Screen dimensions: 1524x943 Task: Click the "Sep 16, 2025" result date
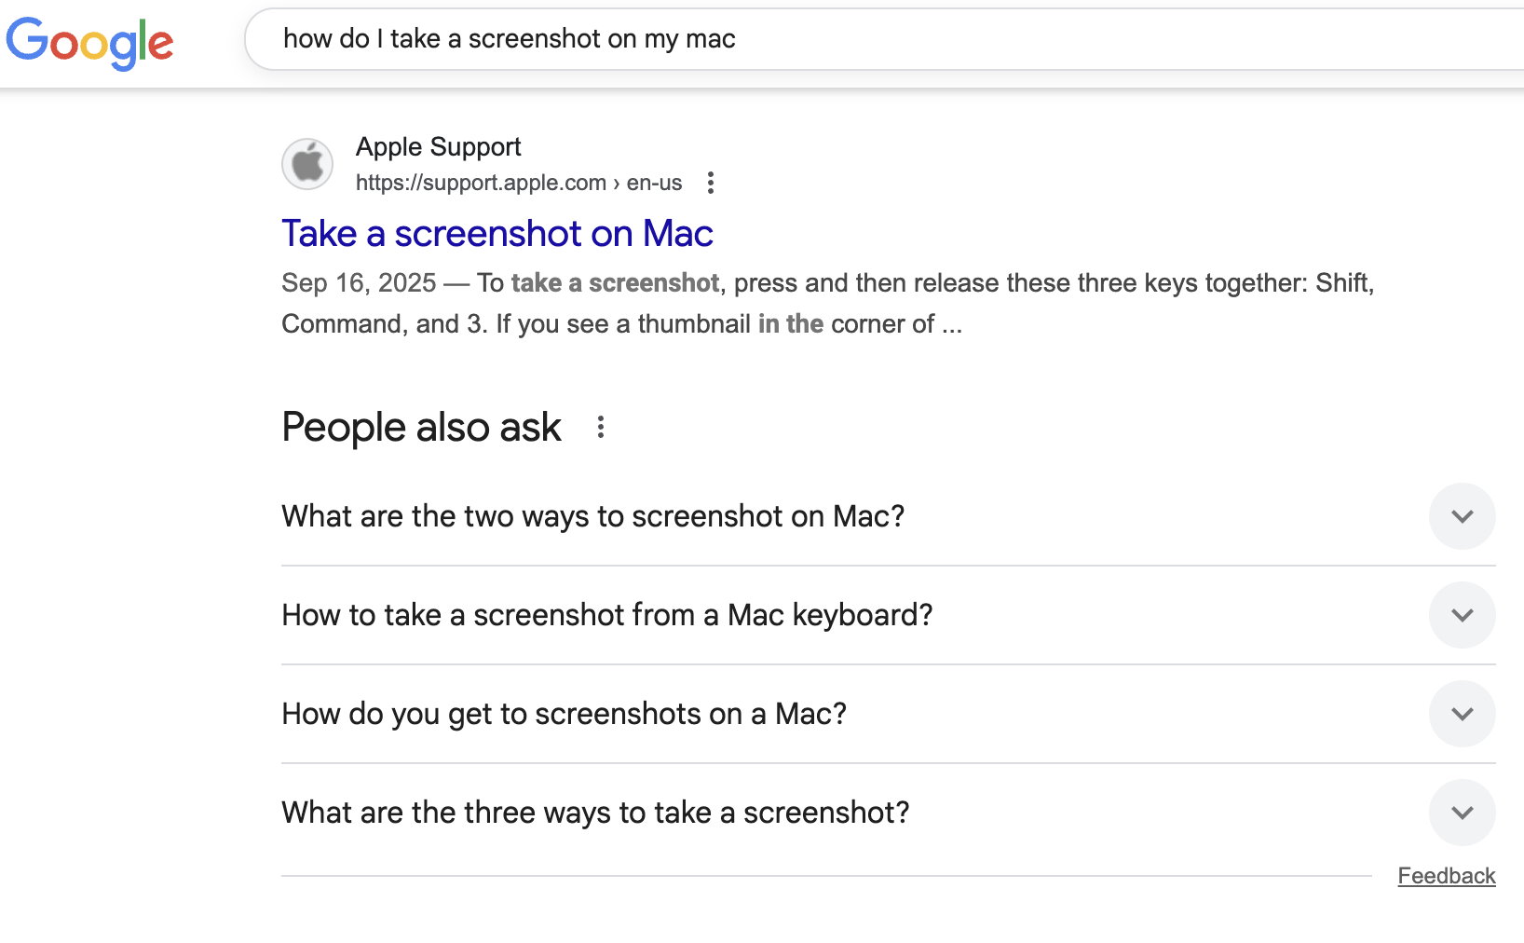[x=359, y=283]
